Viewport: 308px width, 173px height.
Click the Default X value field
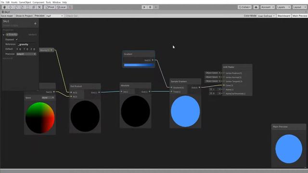(20, 49)
